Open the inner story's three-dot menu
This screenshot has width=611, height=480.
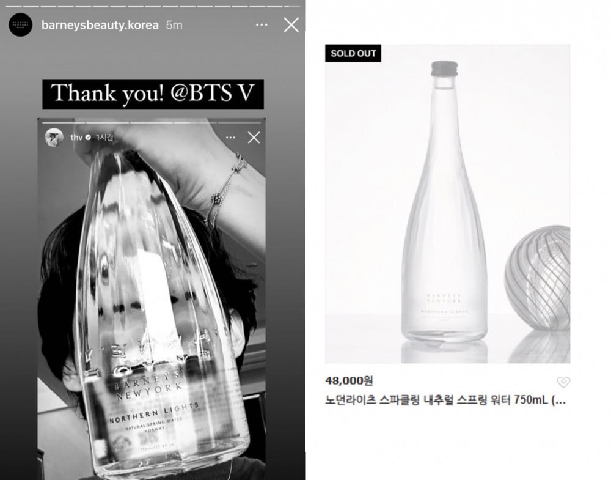pyautogui.click(x=231, y=138)
